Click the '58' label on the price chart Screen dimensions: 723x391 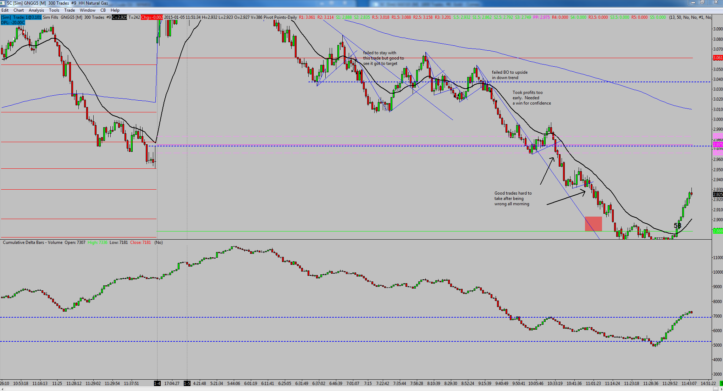click(678, 226)
